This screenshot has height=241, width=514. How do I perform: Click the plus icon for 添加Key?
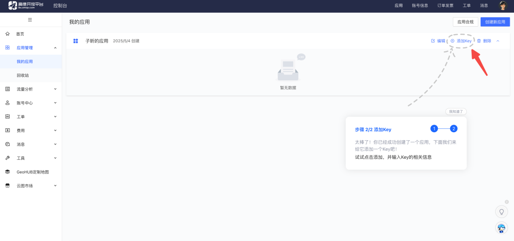pyautogui.click(x=453, y=41)
